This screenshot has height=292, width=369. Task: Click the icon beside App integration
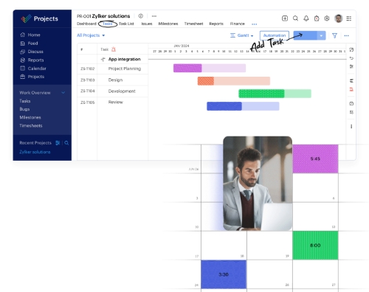coord(103,59)
